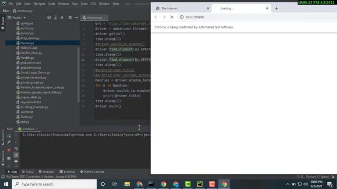This screenshot has height=189, width=337.
Task: Click the taskbar search box
Action: point(54,184)
